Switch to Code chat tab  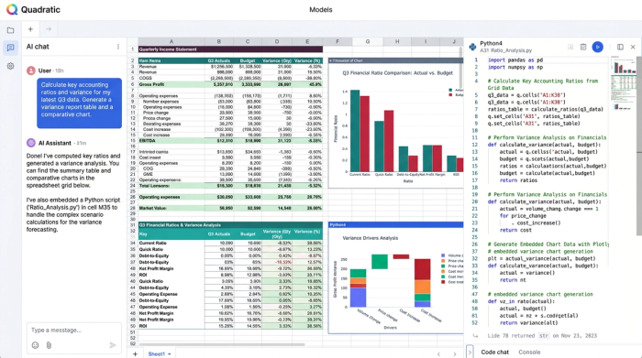pos(494,352)
